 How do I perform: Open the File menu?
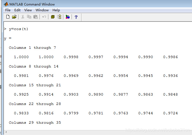8,10
